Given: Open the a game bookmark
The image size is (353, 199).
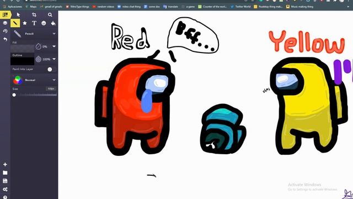Looking at the screenshot, I should click(x=188, y=7).
